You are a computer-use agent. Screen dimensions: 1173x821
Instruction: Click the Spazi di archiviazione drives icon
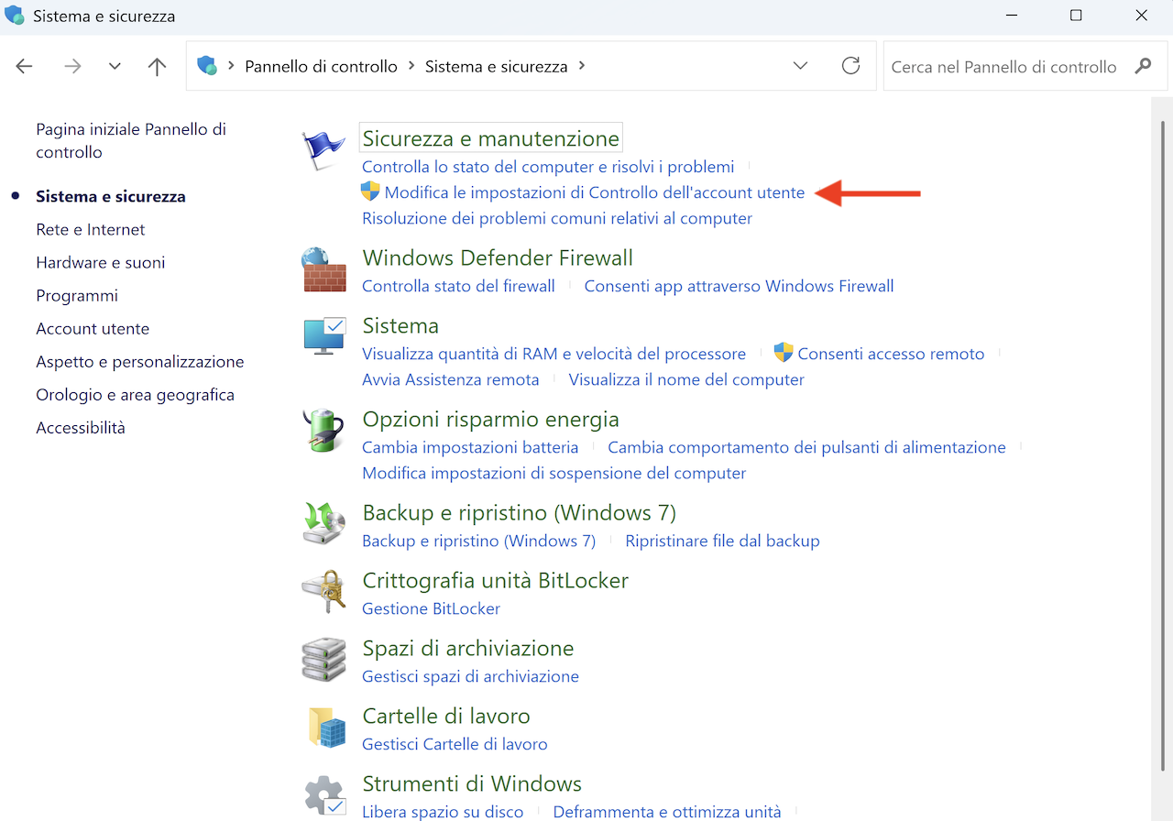[x=323, y=661]
